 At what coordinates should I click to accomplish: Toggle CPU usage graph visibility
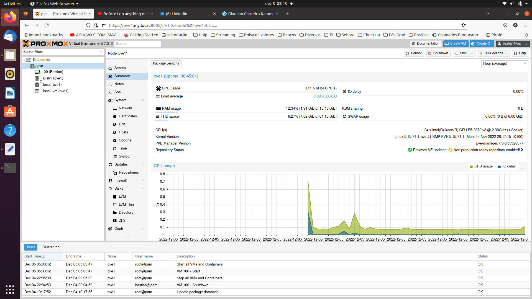[481, 166]
